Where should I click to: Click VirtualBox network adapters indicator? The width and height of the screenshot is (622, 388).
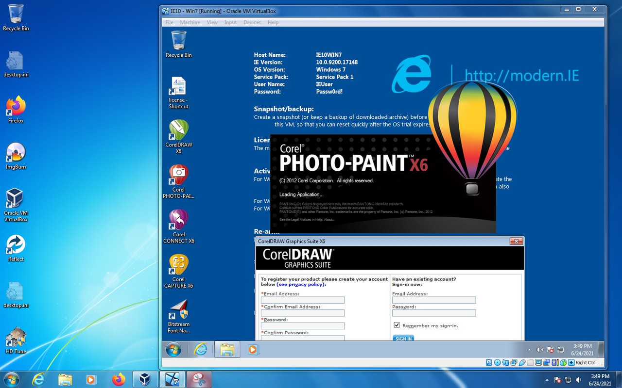pyautogui.click(x=514, y=362)
